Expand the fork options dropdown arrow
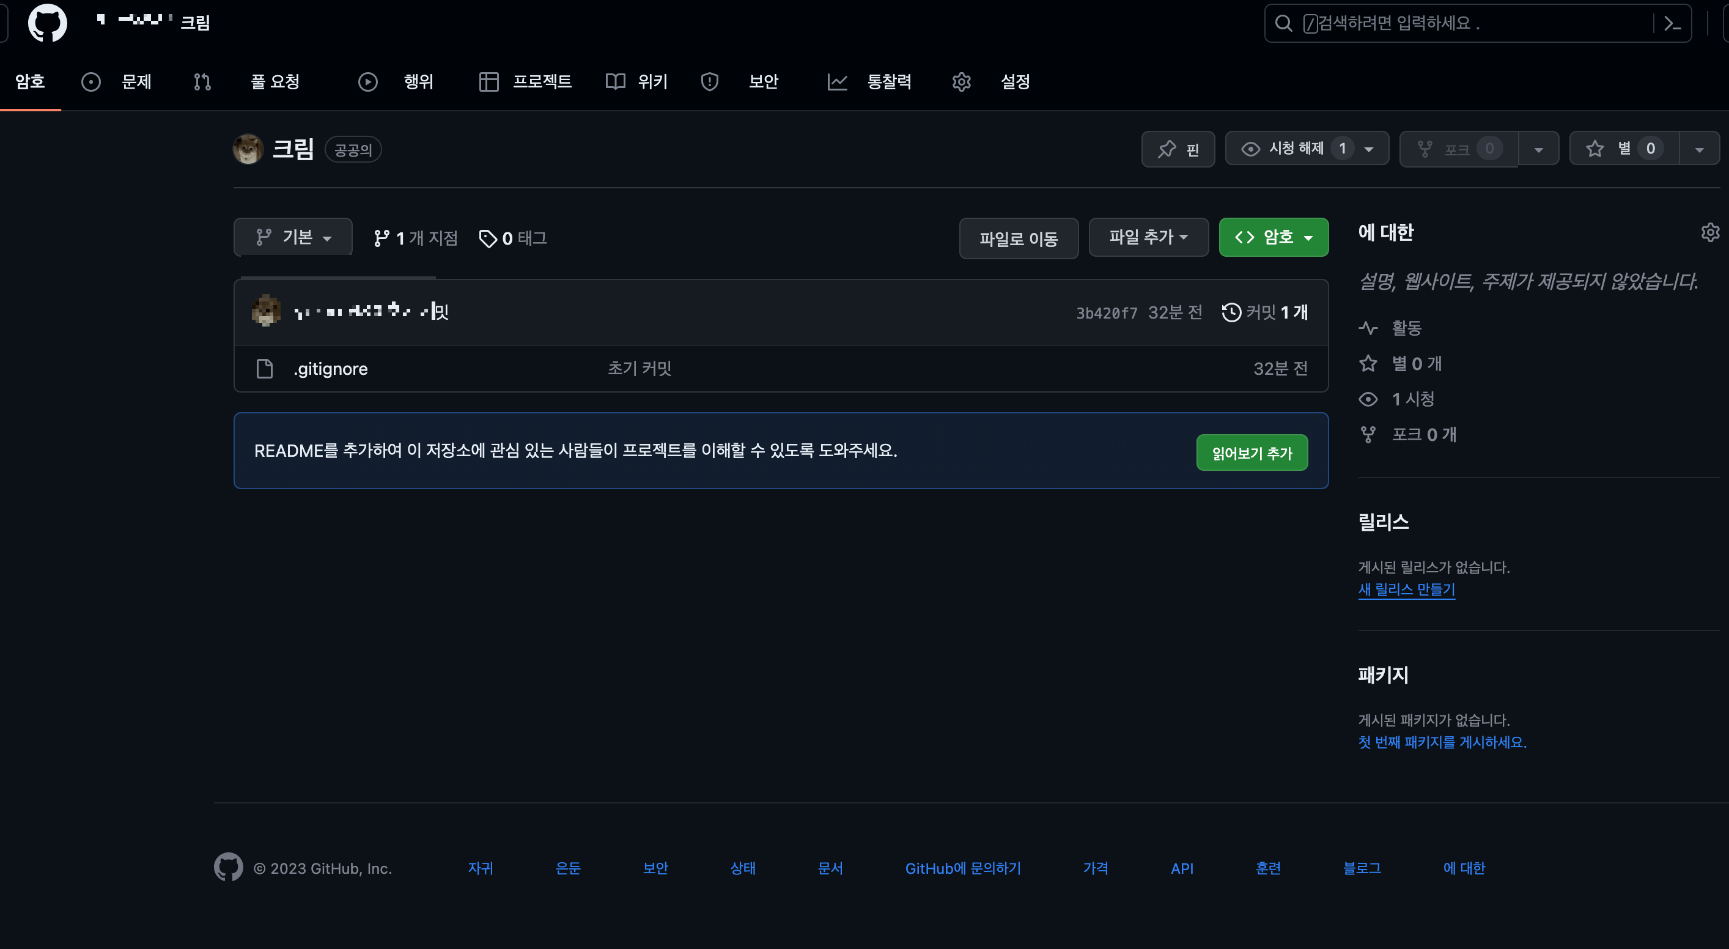 pyautogui.click(x=1538, y=149)
